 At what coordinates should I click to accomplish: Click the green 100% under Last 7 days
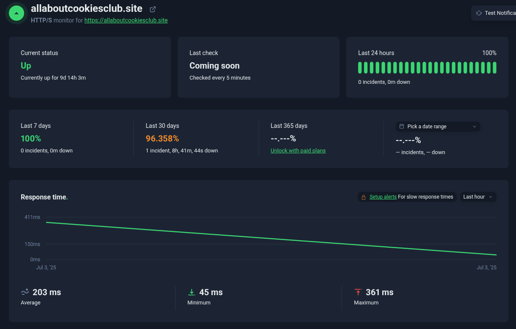tap(31, 138)
